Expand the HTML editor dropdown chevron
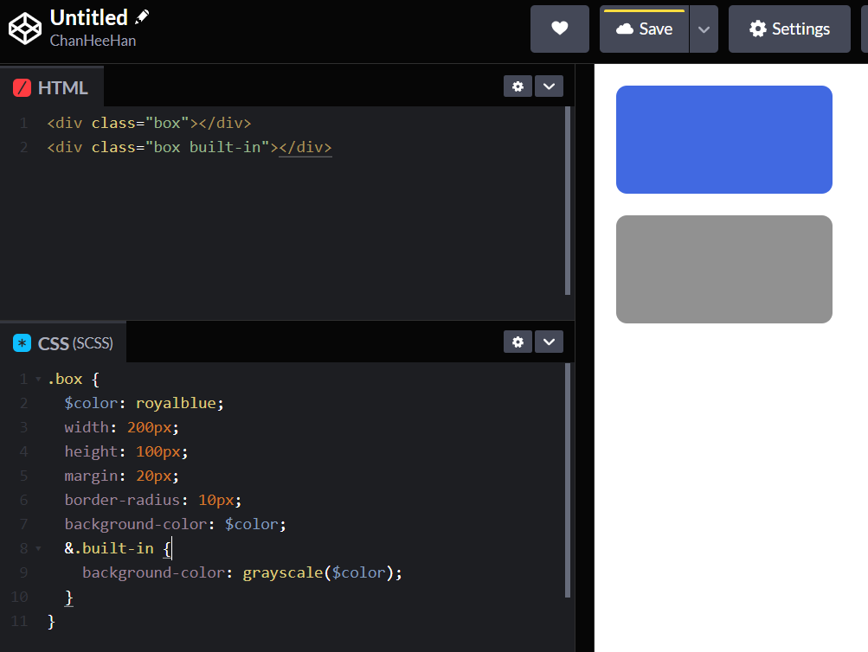The image size is (868, 652). click(549, 86)
